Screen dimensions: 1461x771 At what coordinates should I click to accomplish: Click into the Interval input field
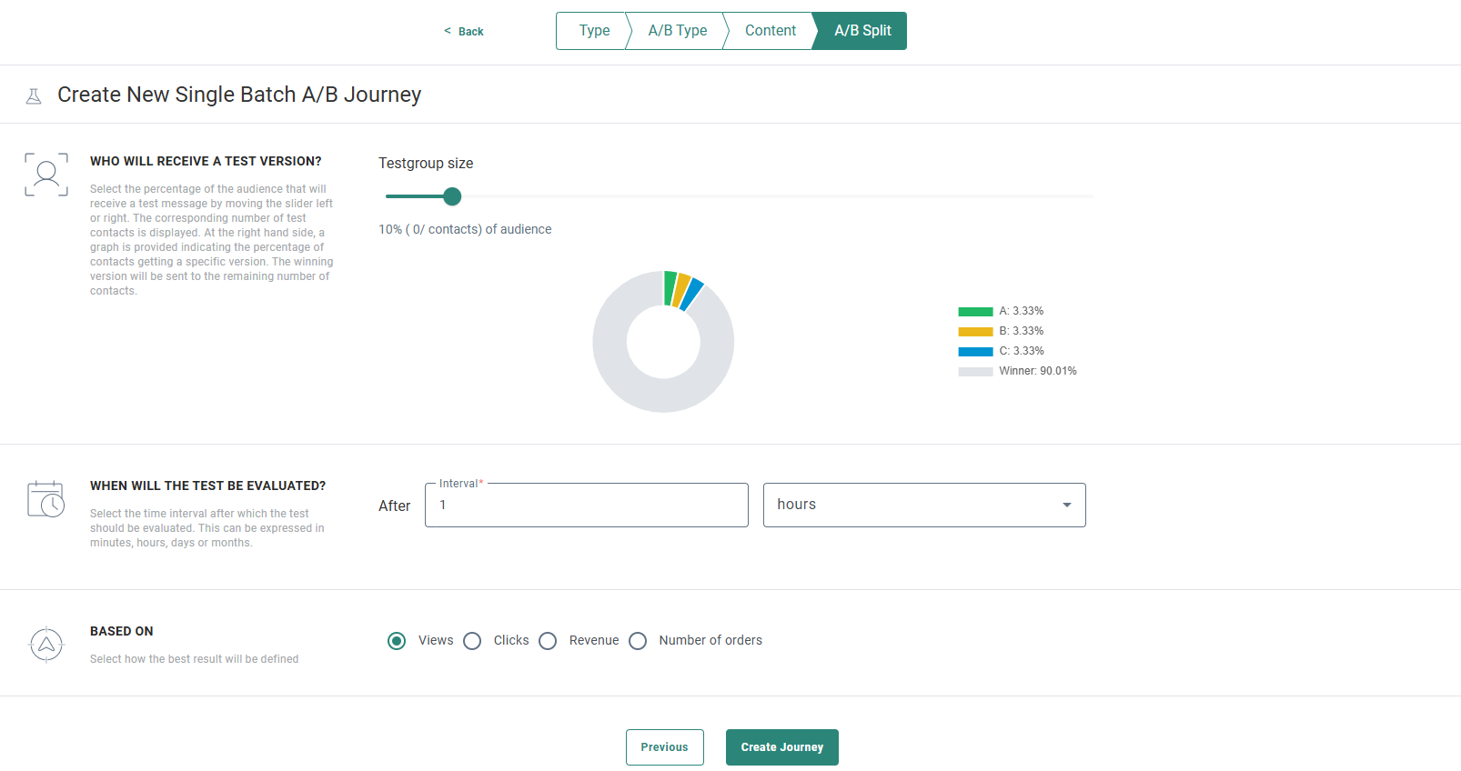click(586, 506)
